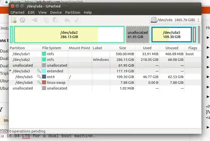Click the Windows label cell
The image size is (210, 141).
click(101, 60)
